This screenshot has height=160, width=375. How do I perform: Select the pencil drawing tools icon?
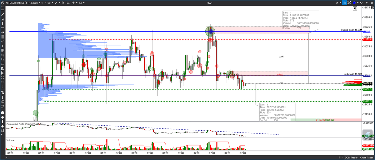(56, 3)
